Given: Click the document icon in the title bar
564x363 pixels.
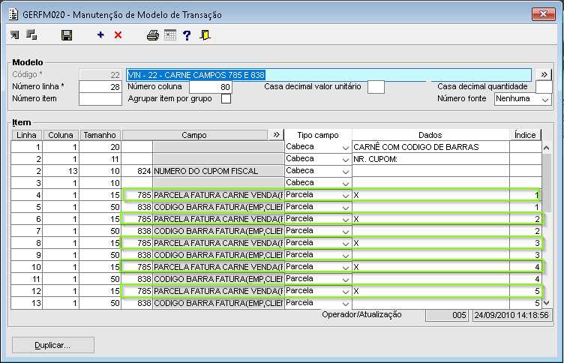Looking at the screenshot, I should tap(13, 14).
